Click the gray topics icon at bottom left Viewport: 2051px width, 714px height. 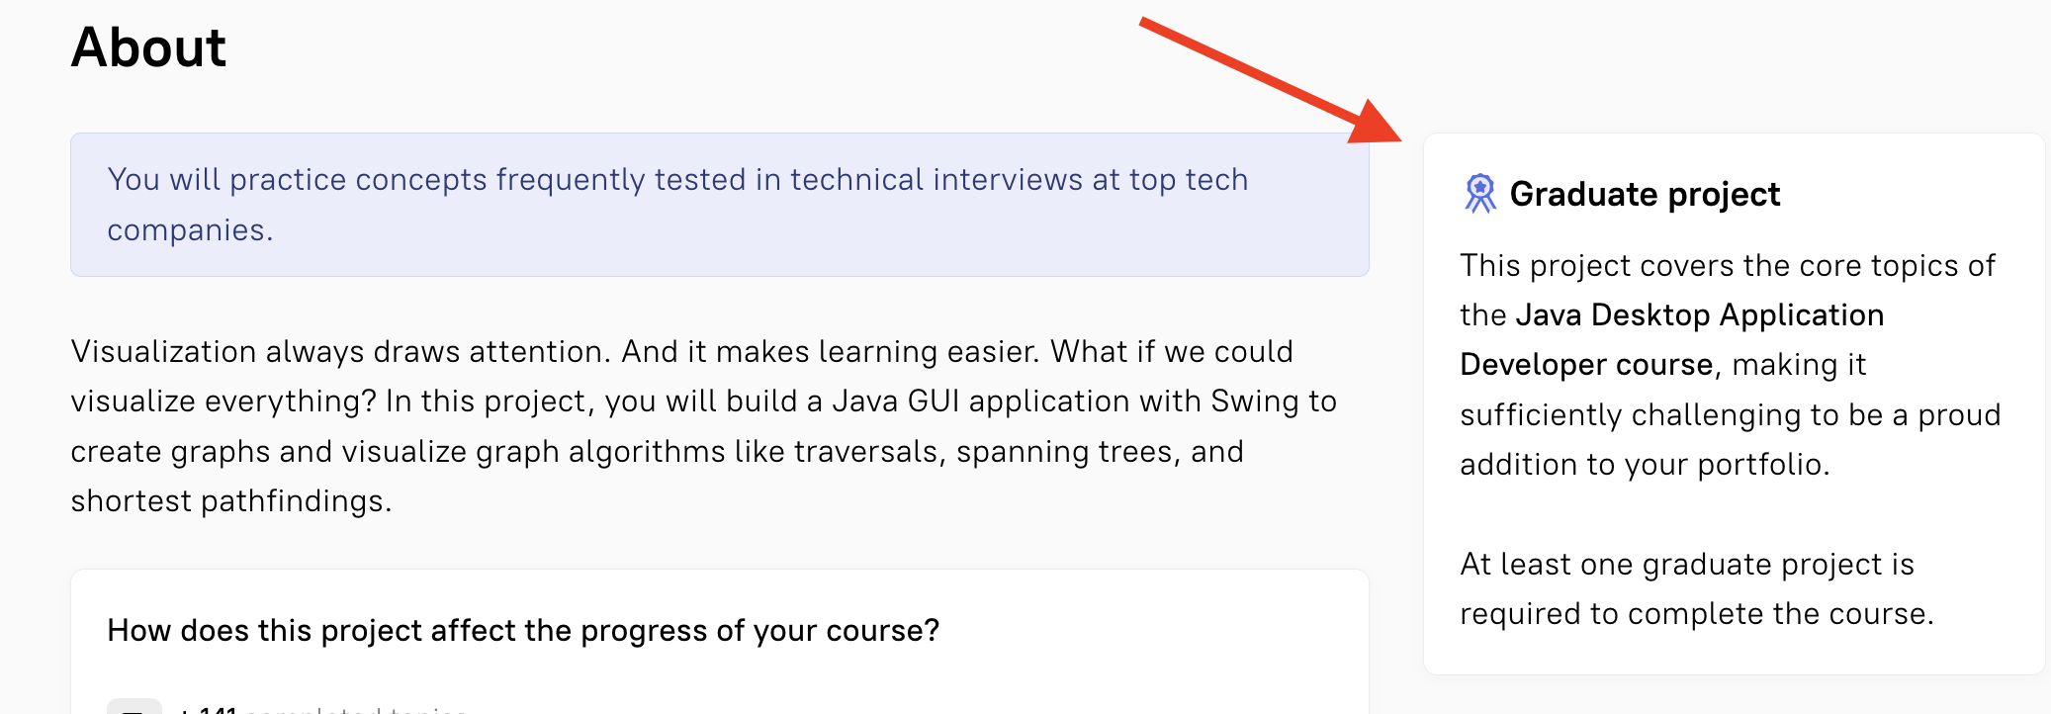[134, 706]
